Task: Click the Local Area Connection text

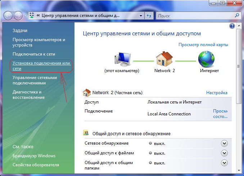Action: (169, 114)
